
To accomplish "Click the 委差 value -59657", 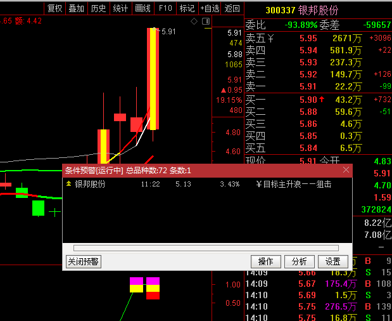I will point(377,25).
